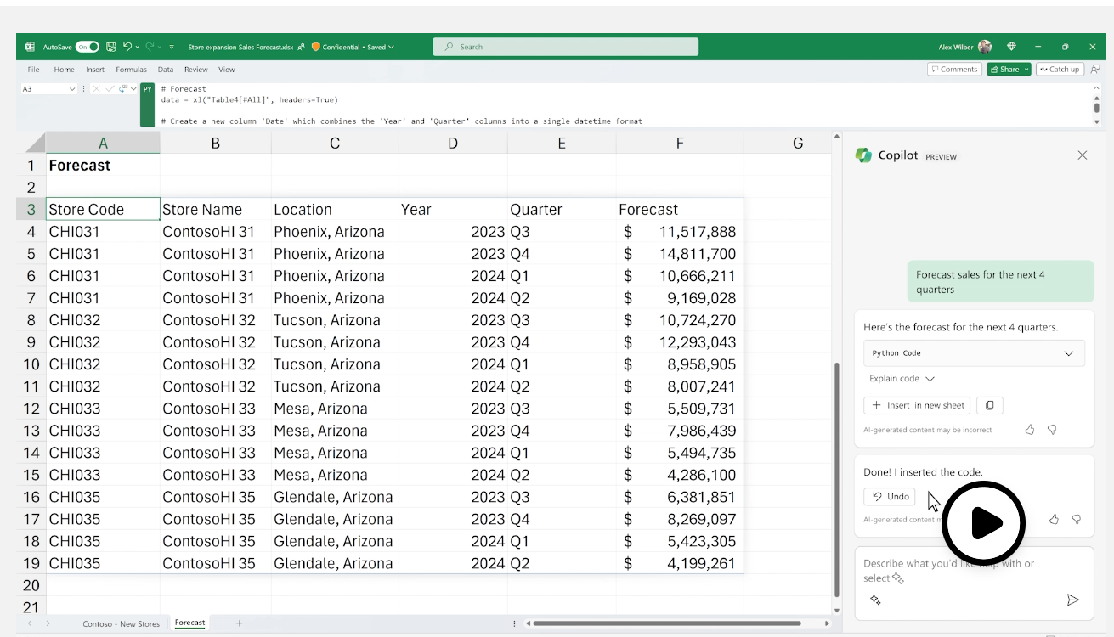This screenshot has width=1114, height=637.
Task: Click the sparkle prompt guide icon
Action: pyautogui.click(x=875, y=600)
